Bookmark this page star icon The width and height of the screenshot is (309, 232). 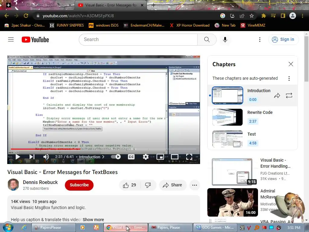pyautogui.click(x=252, y=16)
